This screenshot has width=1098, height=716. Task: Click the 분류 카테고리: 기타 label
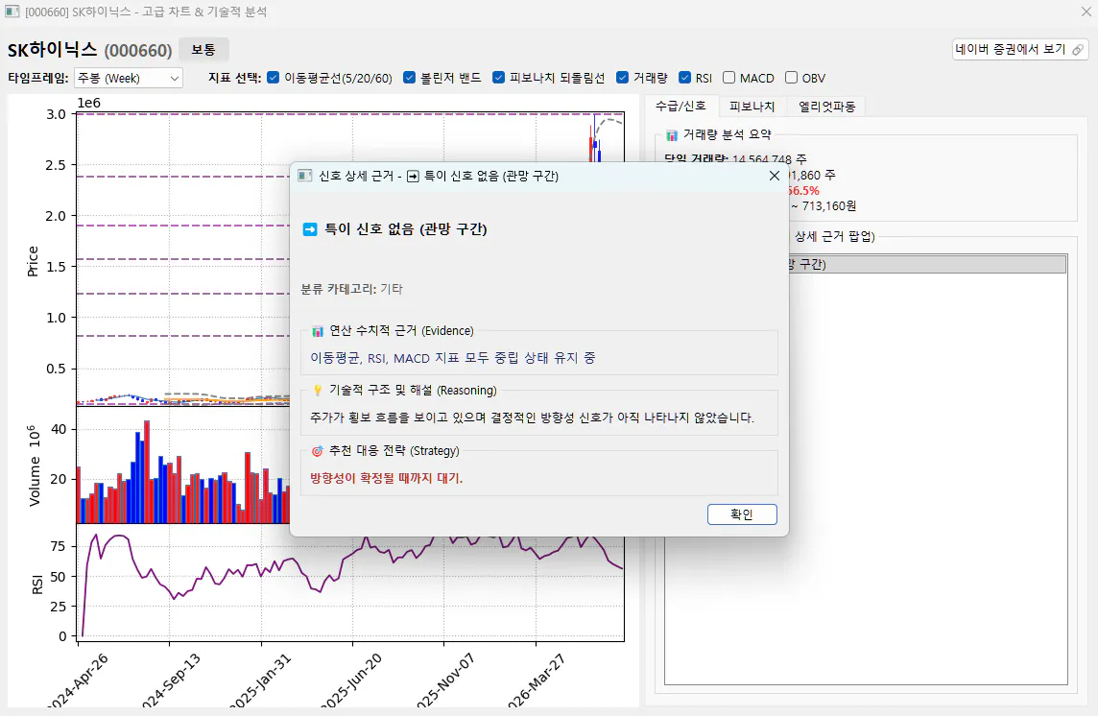351,289
